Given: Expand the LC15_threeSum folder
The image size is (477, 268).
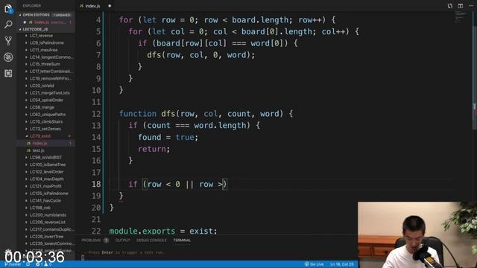Looking at the screenshot, I should (x=45, y=64).
